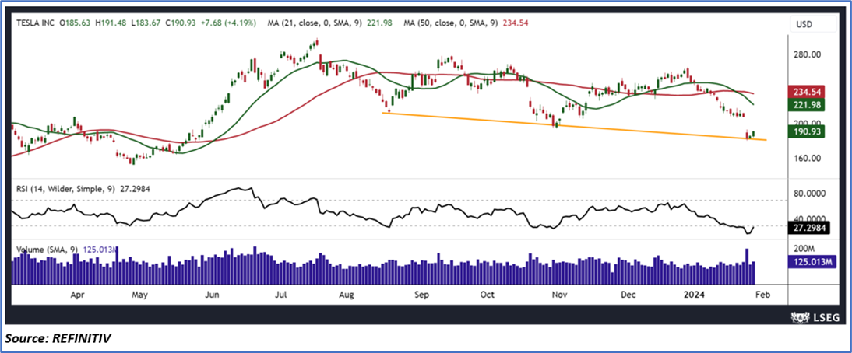Screen dimensions: 852x353
Task: Click the May date axis label
Action: [x=140, y=295]
